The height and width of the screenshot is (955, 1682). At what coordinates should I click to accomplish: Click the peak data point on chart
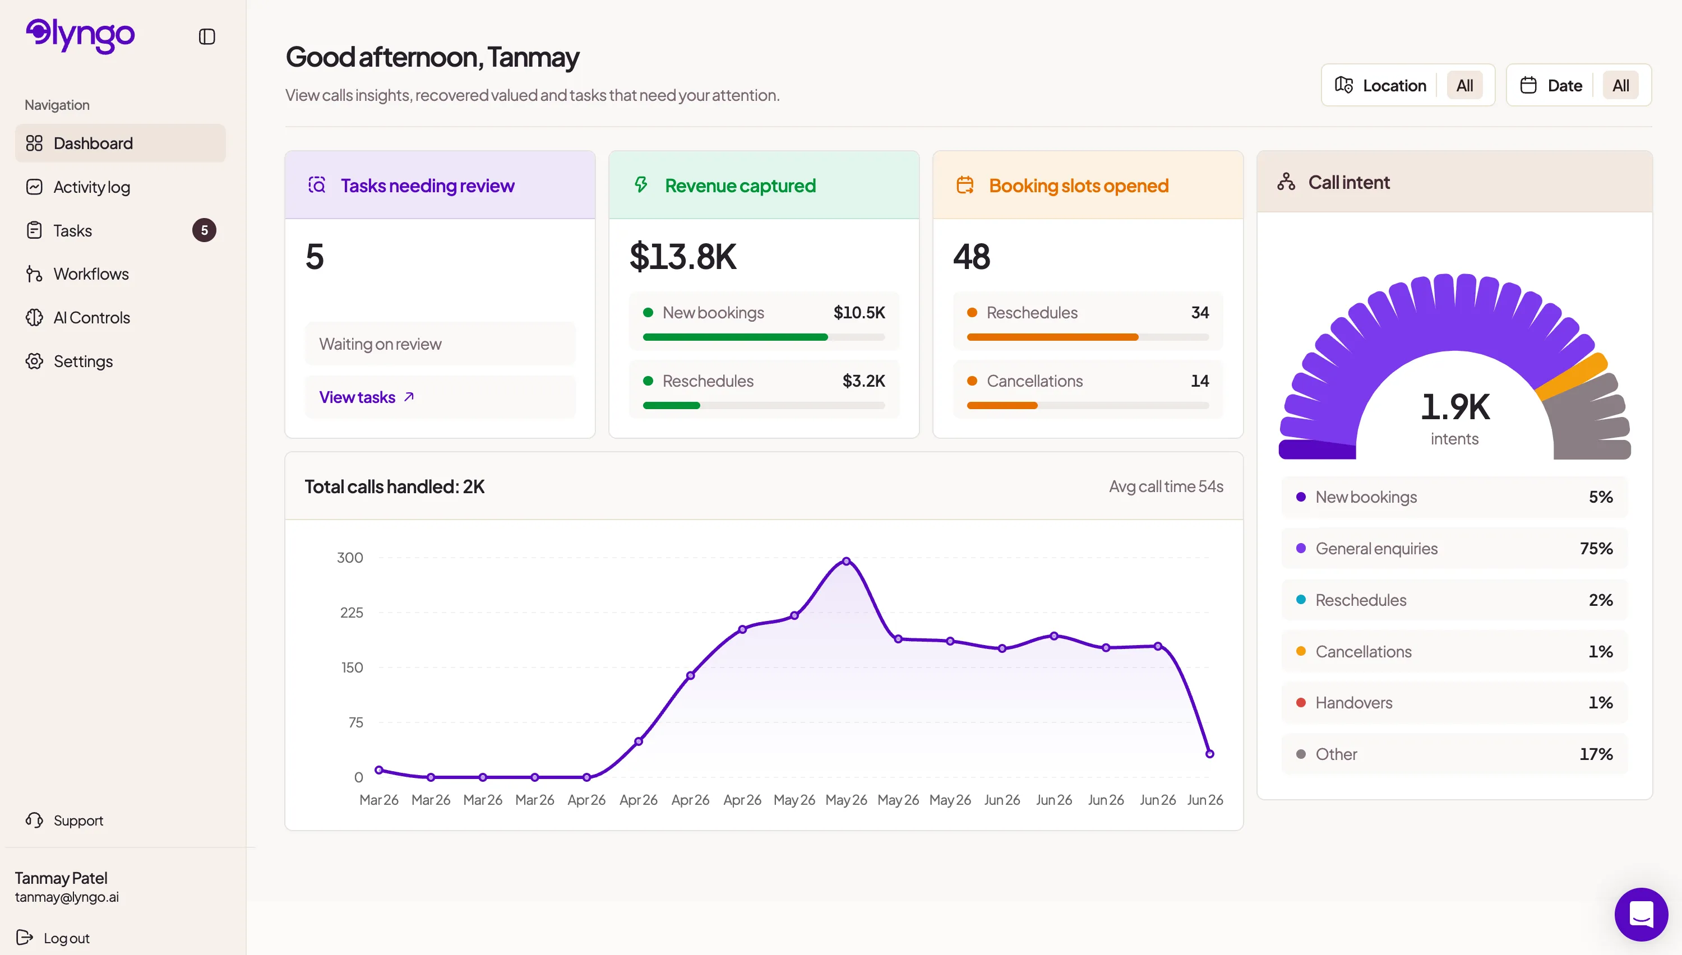click(846, 562)
